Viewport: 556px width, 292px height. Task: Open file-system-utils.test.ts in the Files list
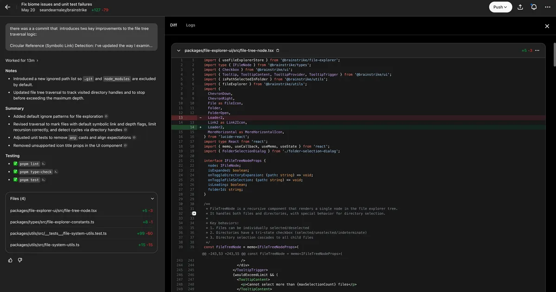pos(58,233)
